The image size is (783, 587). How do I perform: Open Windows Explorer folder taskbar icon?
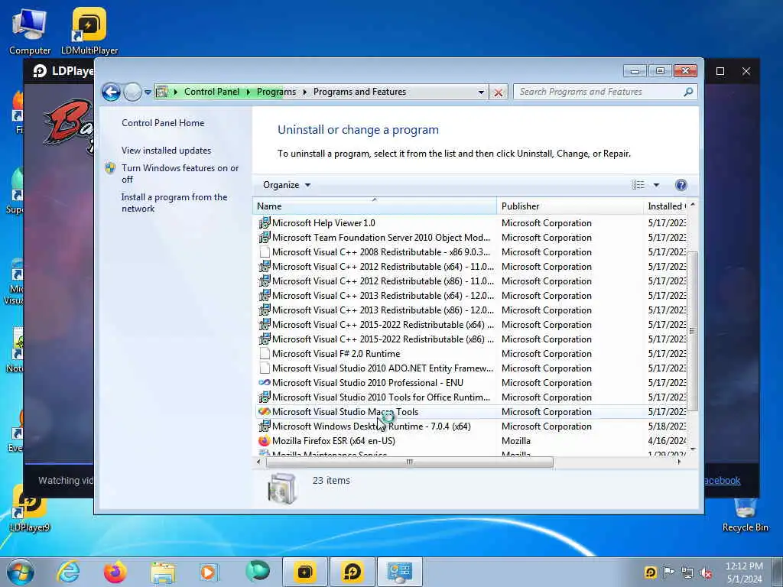pos(162,572)
